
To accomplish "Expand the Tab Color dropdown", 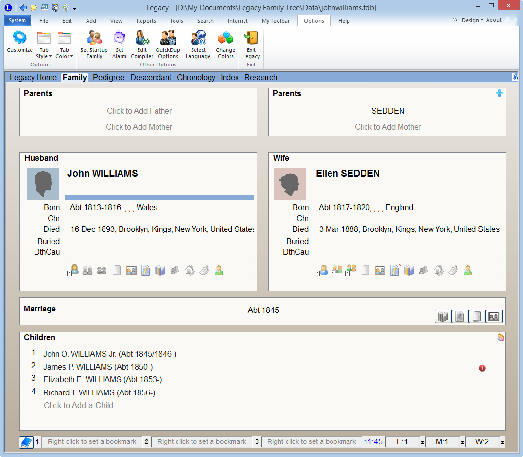I will 64,53.
